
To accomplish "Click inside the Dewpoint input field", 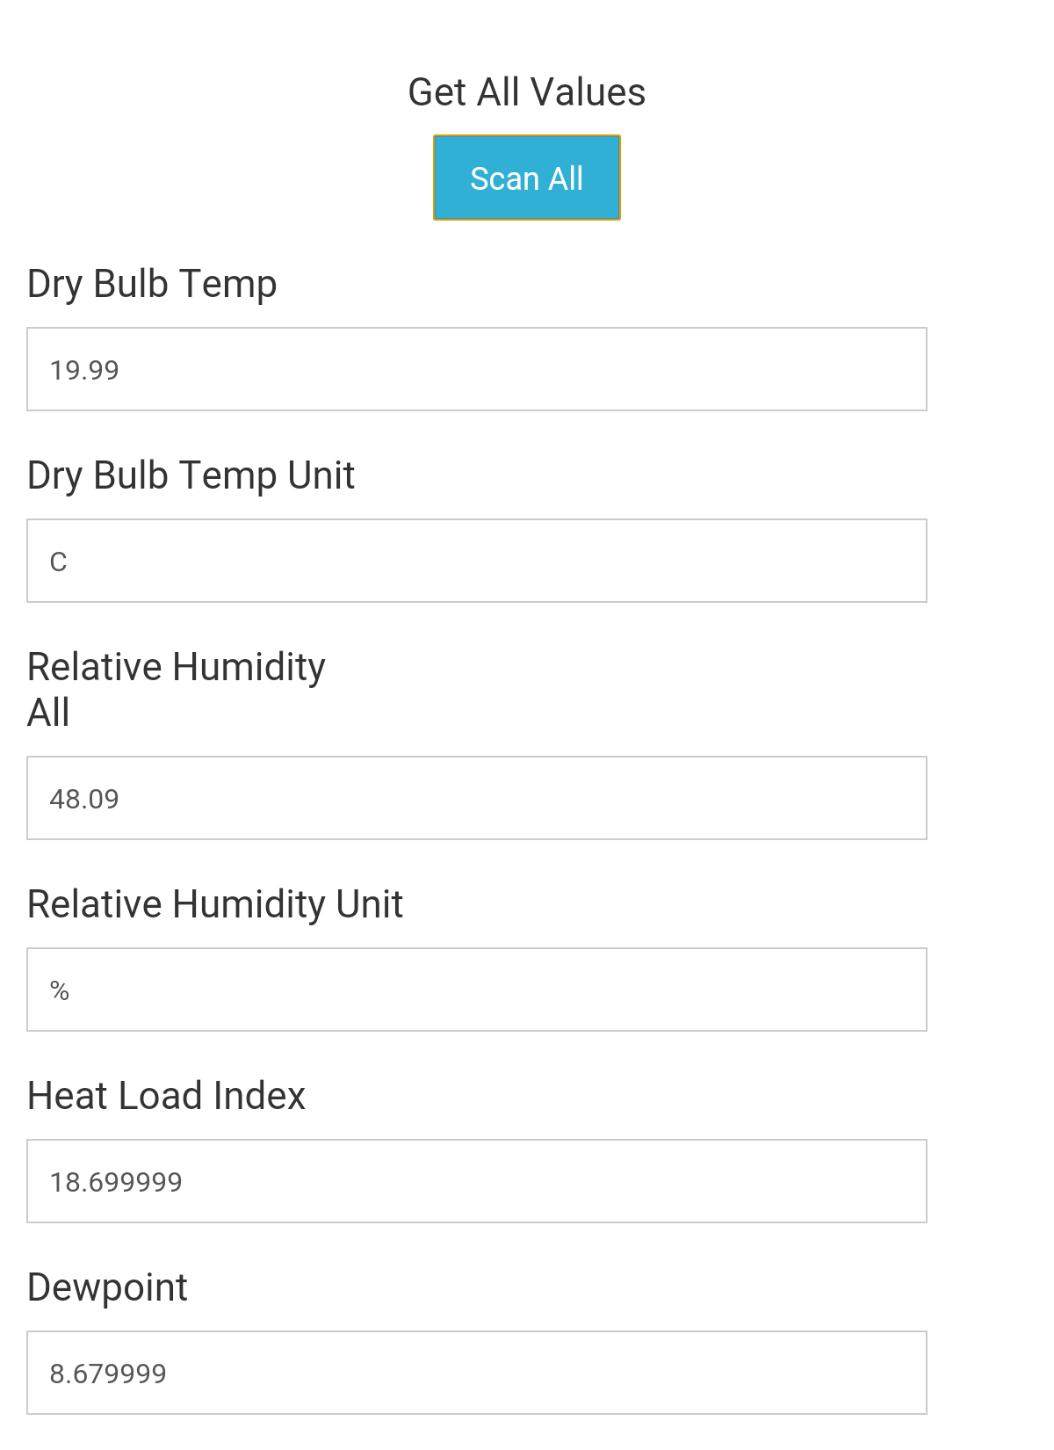I will [477, 1373].
